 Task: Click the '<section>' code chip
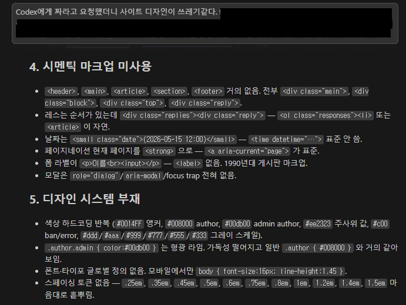169,91
